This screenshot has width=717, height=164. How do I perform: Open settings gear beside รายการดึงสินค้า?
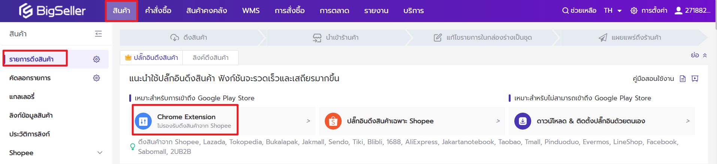[97, 59]
